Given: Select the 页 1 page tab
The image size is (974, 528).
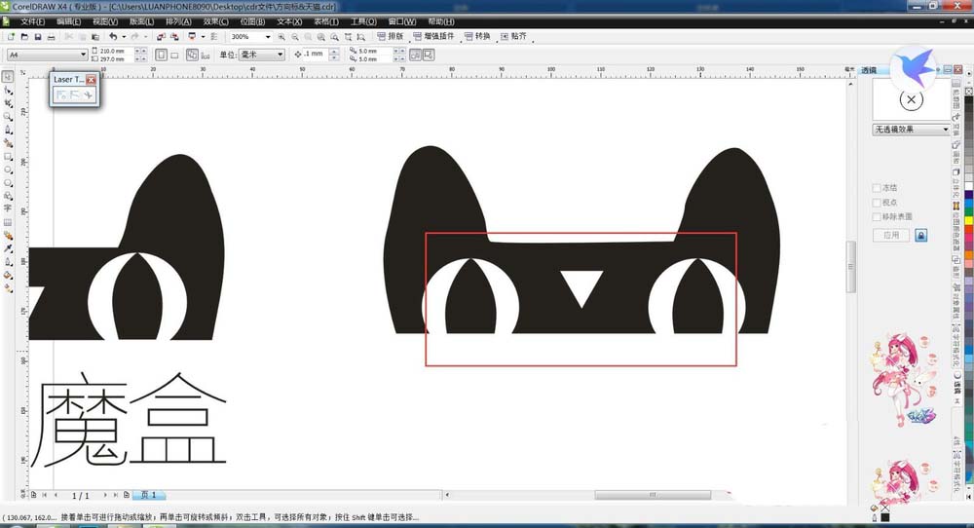Looking at the screenshot, I should (148, 495).
